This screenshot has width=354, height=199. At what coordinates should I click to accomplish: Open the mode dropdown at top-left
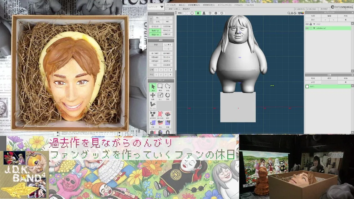tap(156, 7)
